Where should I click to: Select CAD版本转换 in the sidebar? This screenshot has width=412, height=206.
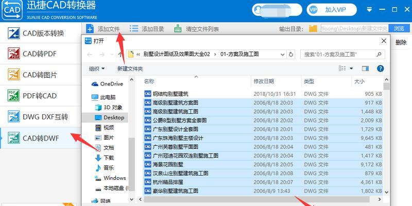(x=40, y=33)
